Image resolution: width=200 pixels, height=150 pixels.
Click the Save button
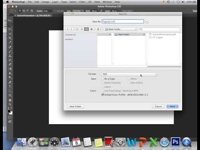click(172, 106)
